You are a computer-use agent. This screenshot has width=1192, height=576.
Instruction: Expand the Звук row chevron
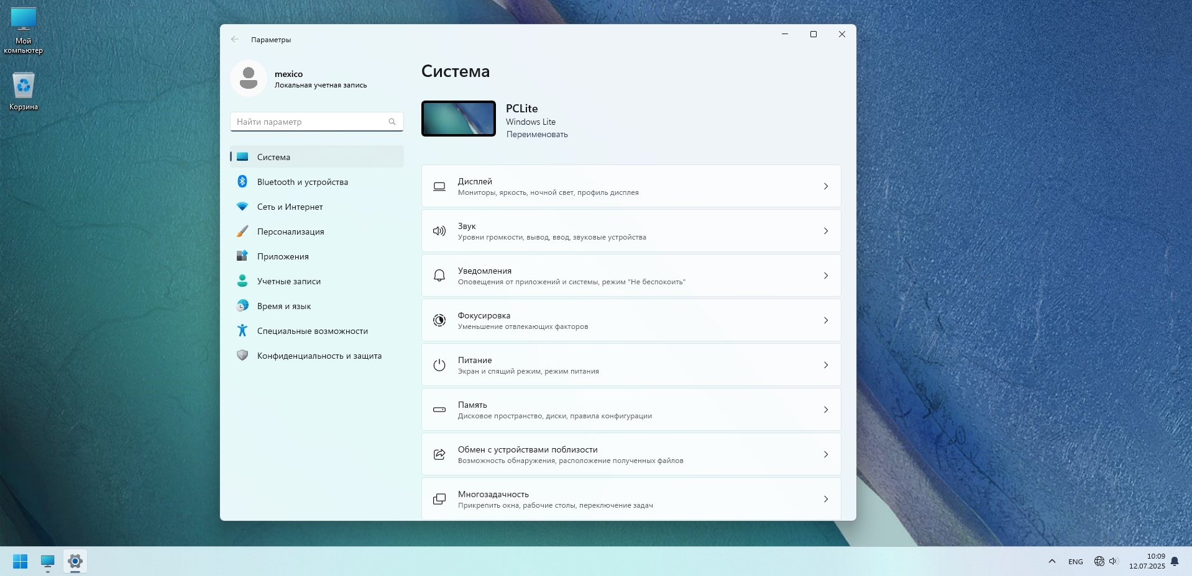(x=826, y=231)
